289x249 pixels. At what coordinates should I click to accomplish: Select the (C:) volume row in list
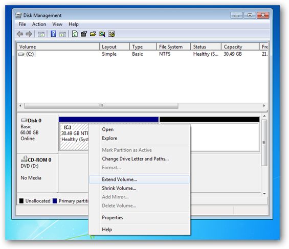click(x=142, y=54)
